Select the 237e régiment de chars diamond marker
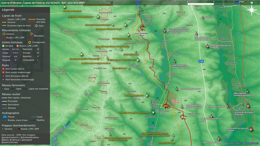The width and height of the screenshot is (260, 146). point(177,89)
